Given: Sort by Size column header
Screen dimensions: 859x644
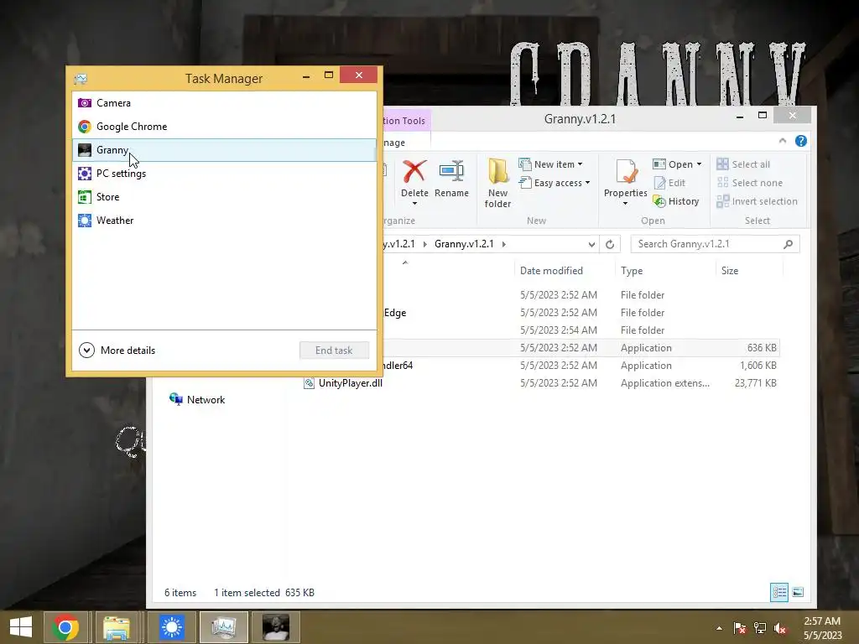Looking at the screenshot, I should click(x=730, y=271).
